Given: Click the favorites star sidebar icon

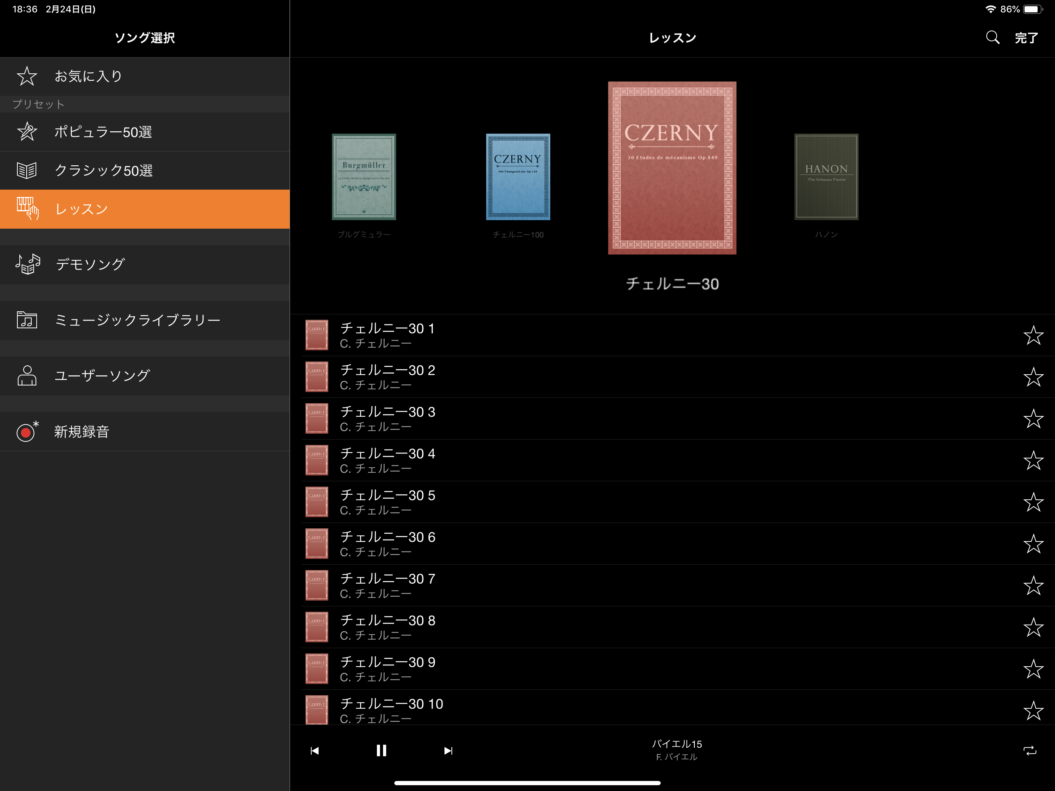Looking at the screenshot, I should (27, 76).
